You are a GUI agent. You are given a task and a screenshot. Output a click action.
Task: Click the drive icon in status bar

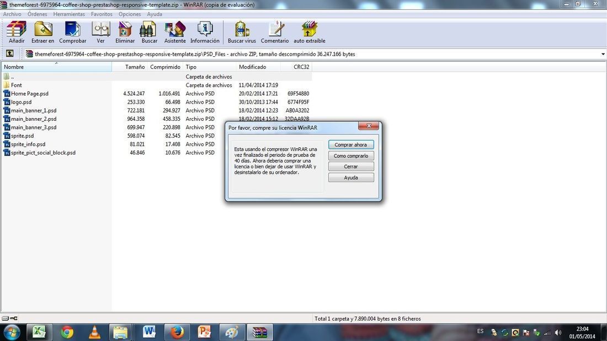click(x=5, y=318)
